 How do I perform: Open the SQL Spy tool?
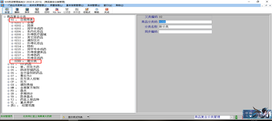click(x=57, y=10)
